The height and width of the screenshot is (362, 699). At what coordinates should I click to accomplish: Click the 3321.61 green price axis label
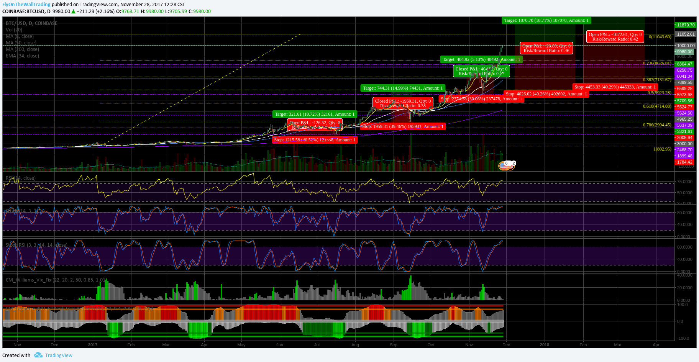tap(684, 131)
